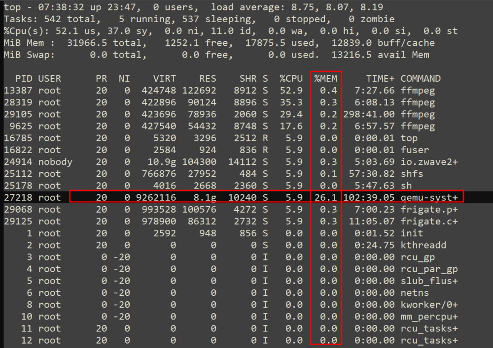The width and height of the screenshot is (493, 348).
Task: Click the 26.1 memory percentage
Action: [326, 197]
